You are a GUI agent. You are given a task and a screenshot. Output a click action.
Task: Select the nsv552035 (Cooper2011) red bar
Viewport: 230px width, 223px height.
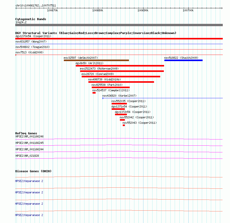(119, 104)
